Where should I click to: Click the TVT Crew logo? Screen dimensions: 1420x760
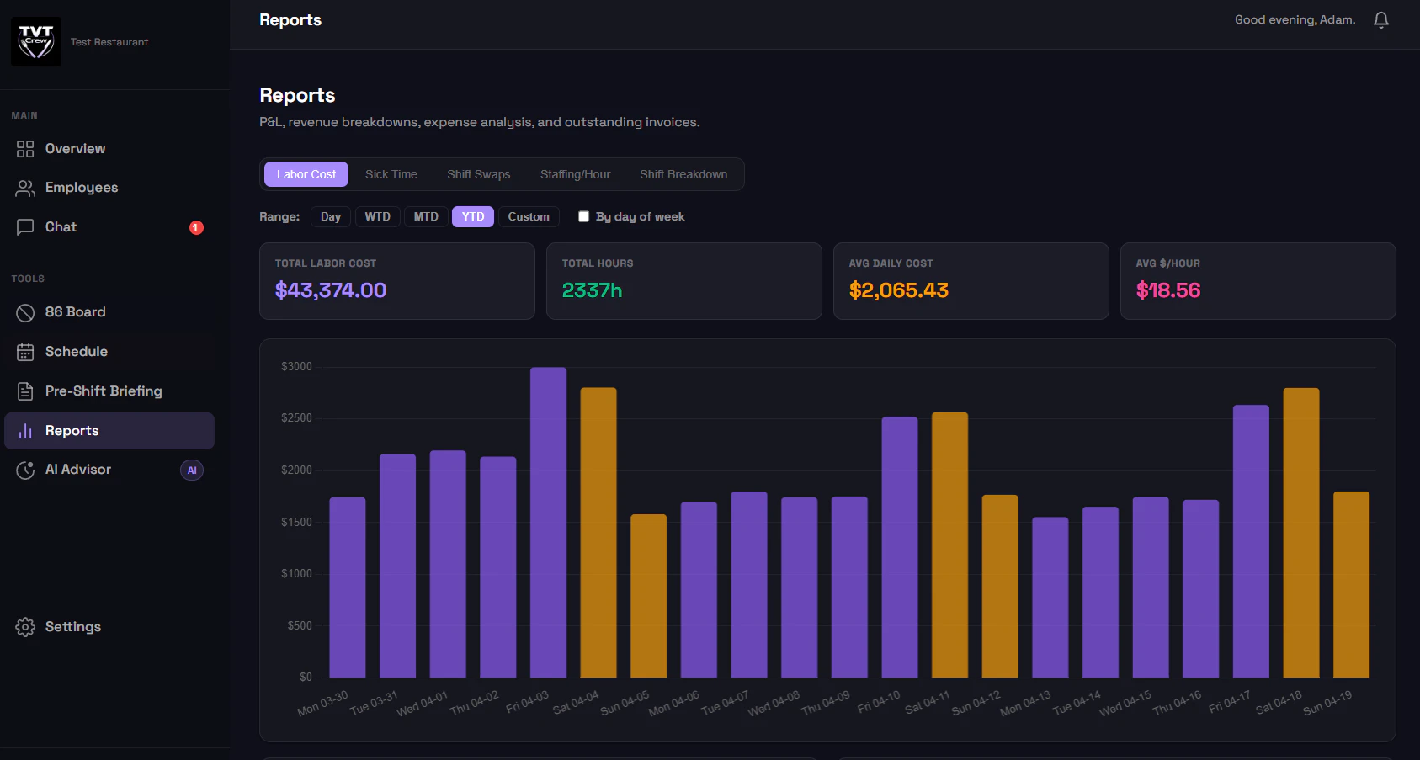[36, 41]
